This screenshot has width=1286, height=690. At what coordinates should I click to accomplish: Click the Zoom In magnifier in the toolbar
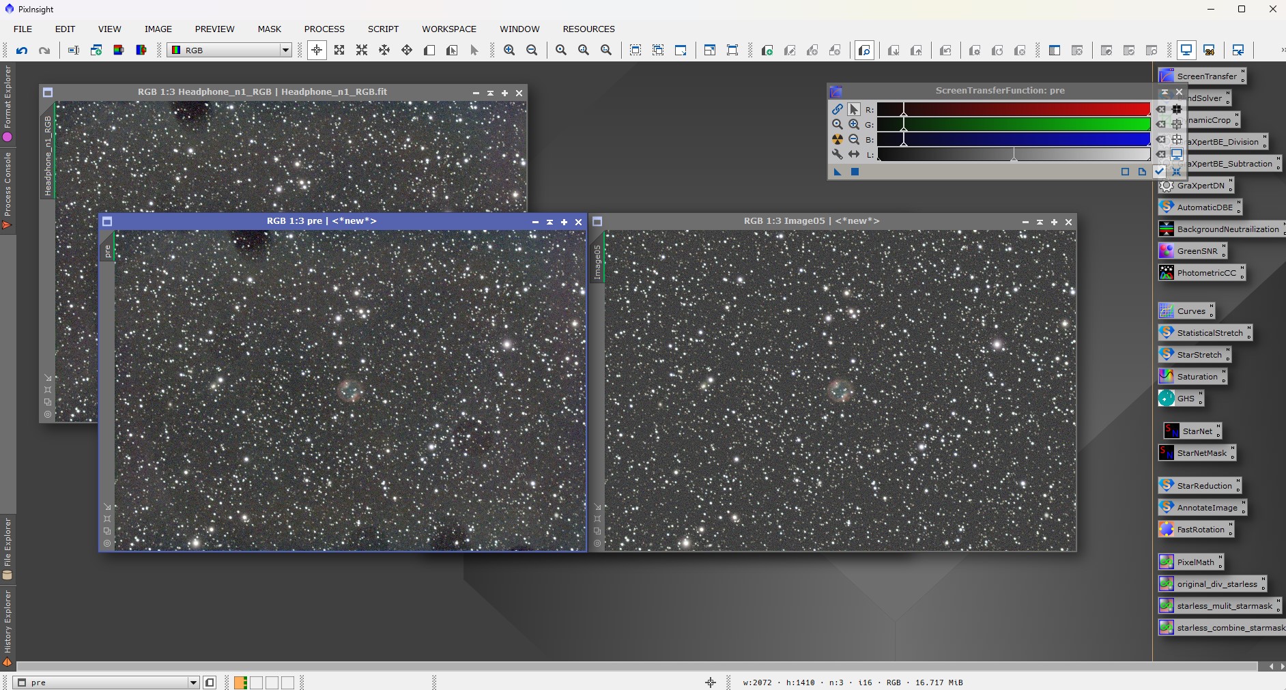509,51
